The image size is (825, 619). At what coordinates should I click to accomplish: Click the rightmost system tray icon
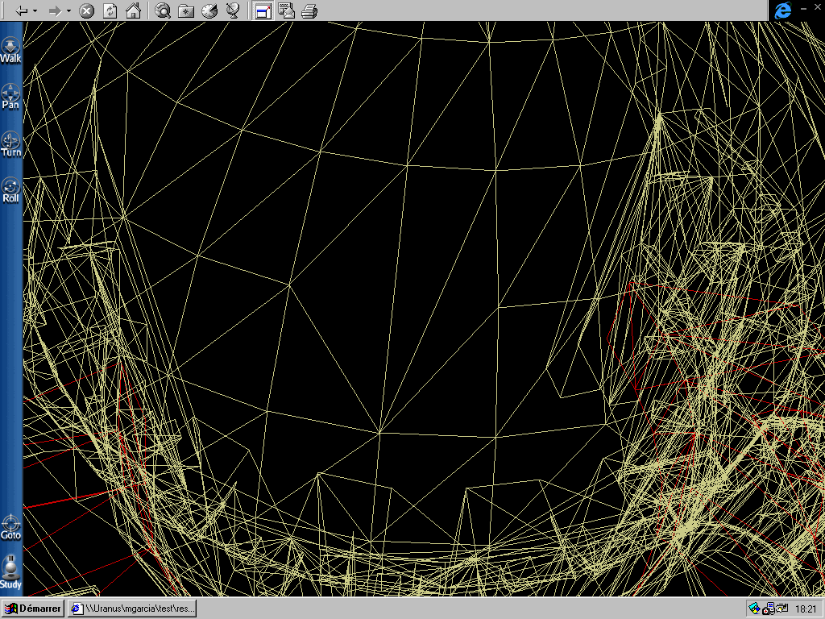pos(781,609)
